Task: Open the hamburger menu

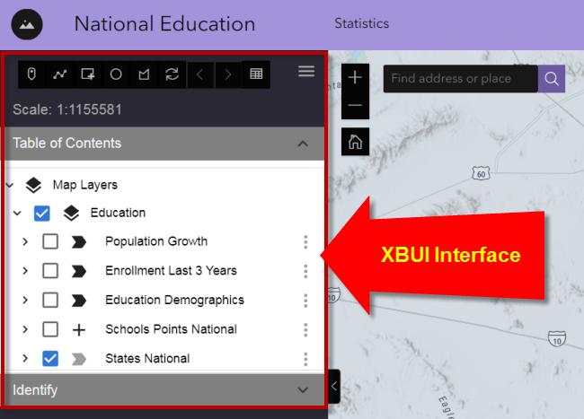Action: pos(306,71)
